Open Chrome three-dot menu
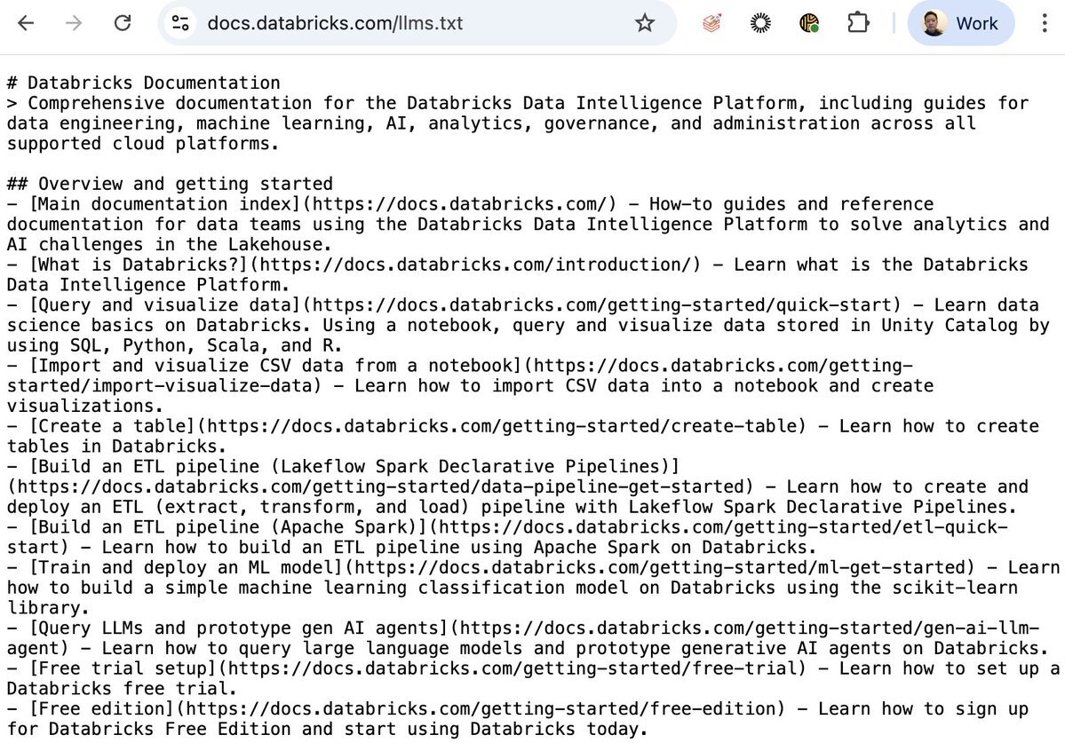The width and height of the screenshot is (1065, 743). click(1044, 23)
